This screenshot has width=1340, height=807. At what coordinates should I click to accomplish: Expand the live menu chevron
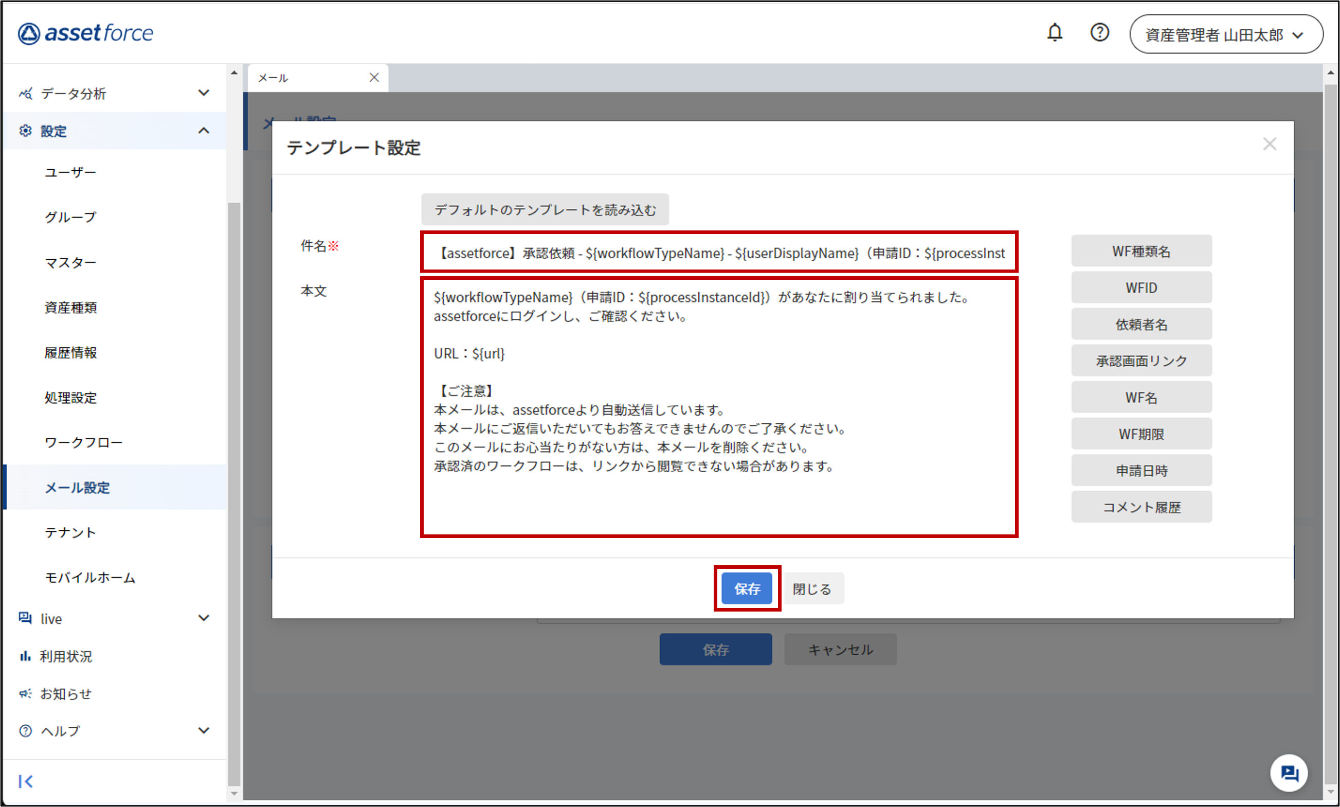204,618
